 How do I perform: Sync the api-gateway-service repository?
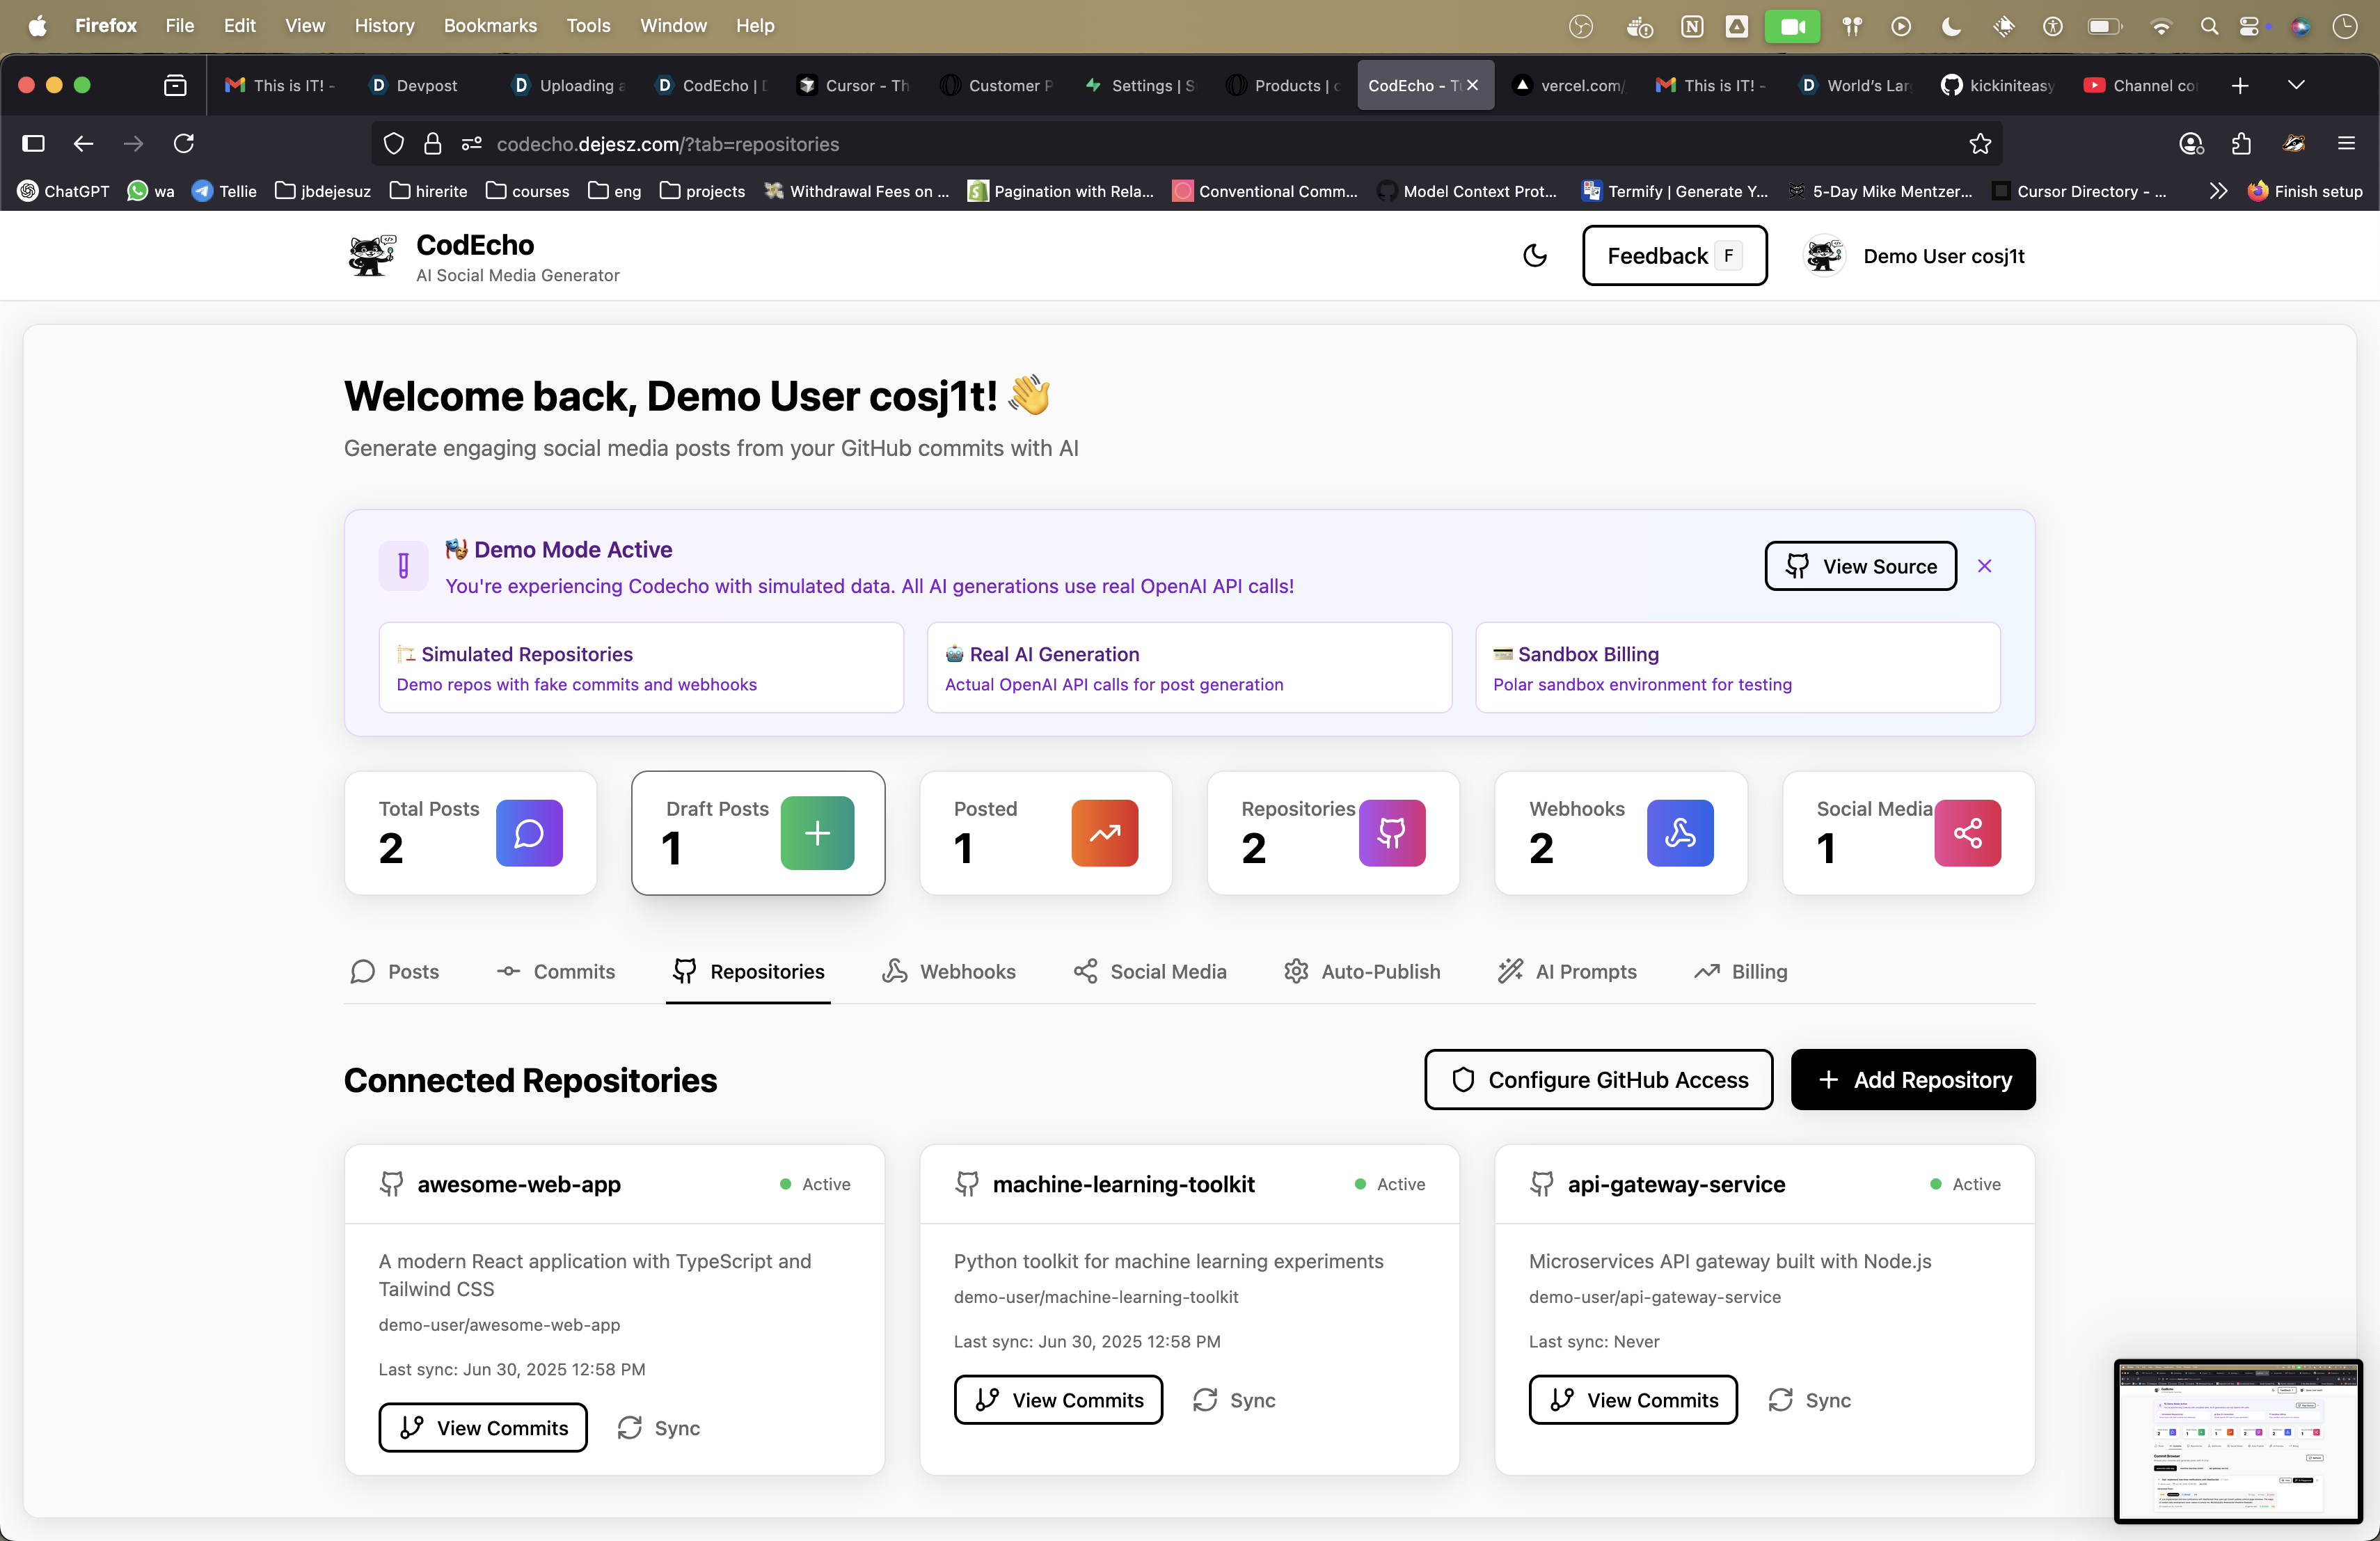1809,1400
